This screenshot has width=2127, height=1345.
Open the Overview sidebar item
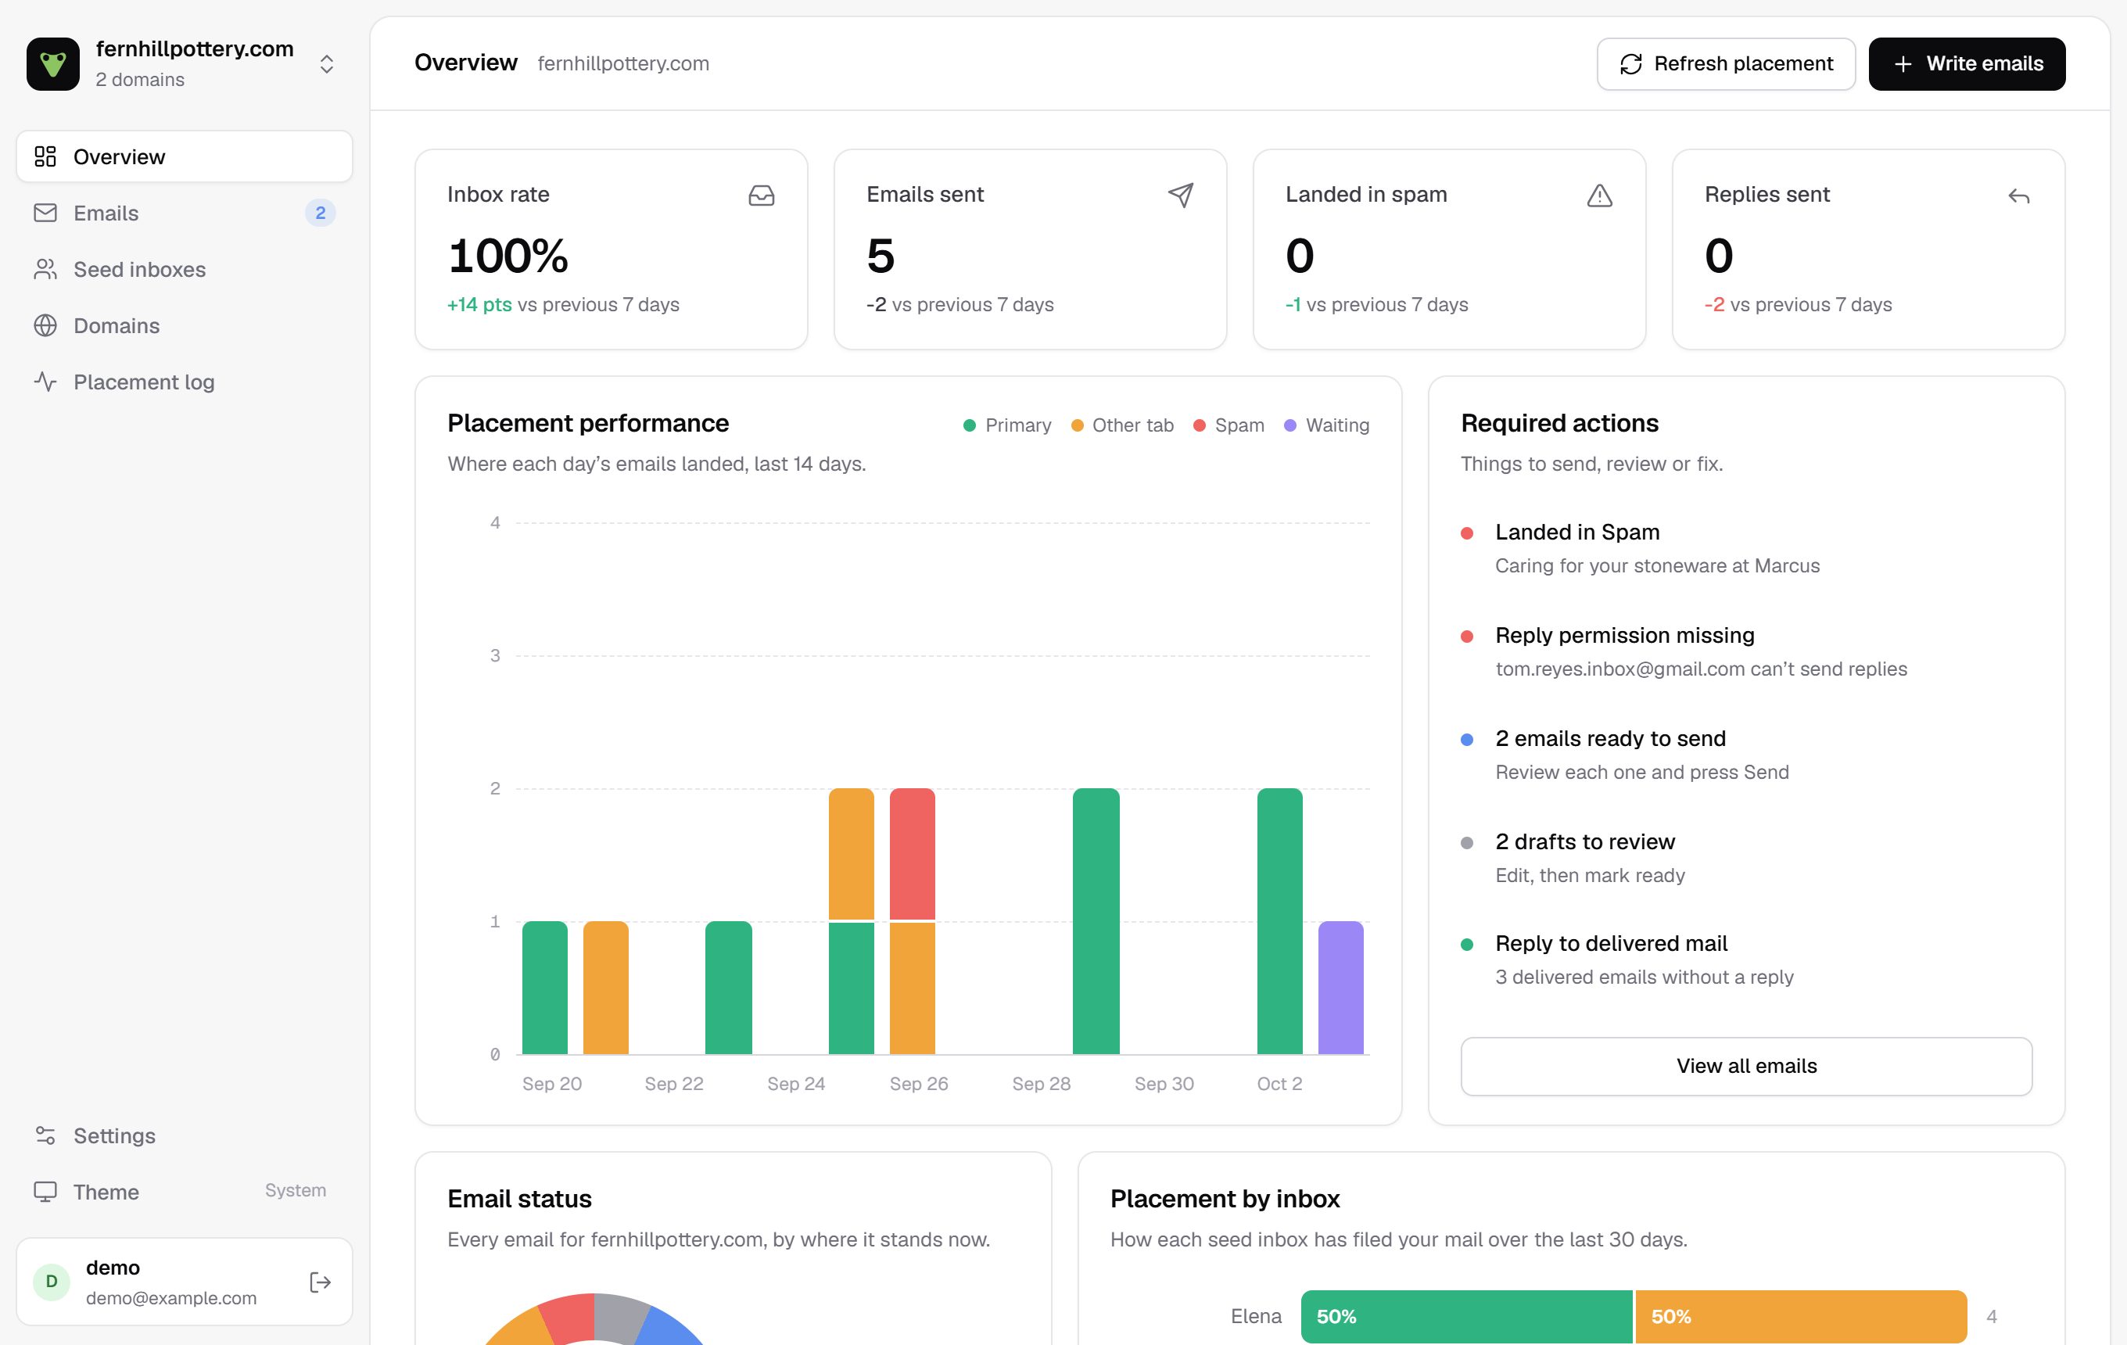coord(185,156)
